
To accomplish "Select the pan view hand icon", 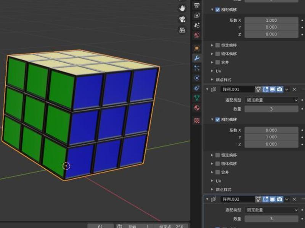I will point(182,8).
